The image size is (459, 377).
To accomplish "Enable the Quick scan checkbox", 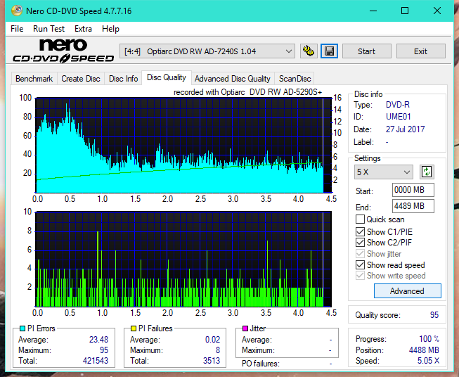I will click(360, 219).
